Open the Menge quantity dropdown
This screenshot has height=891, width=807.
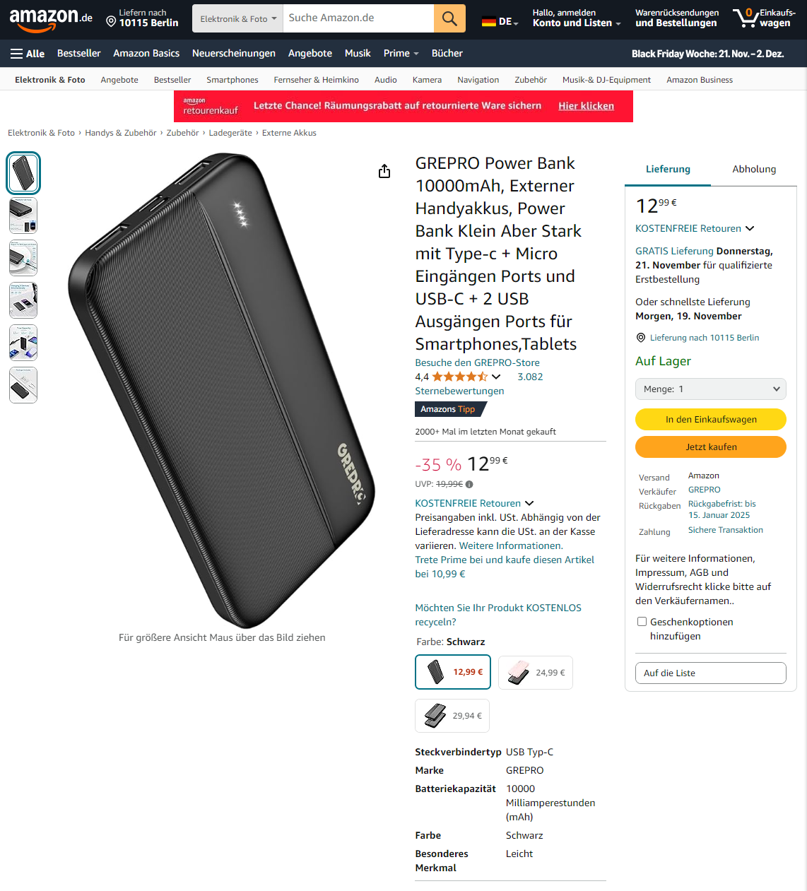711,389
